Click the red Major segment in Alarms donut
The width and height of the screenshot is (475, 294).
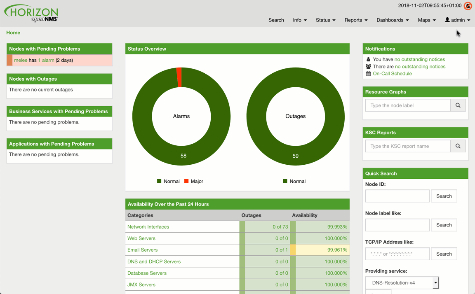[179, 77]
